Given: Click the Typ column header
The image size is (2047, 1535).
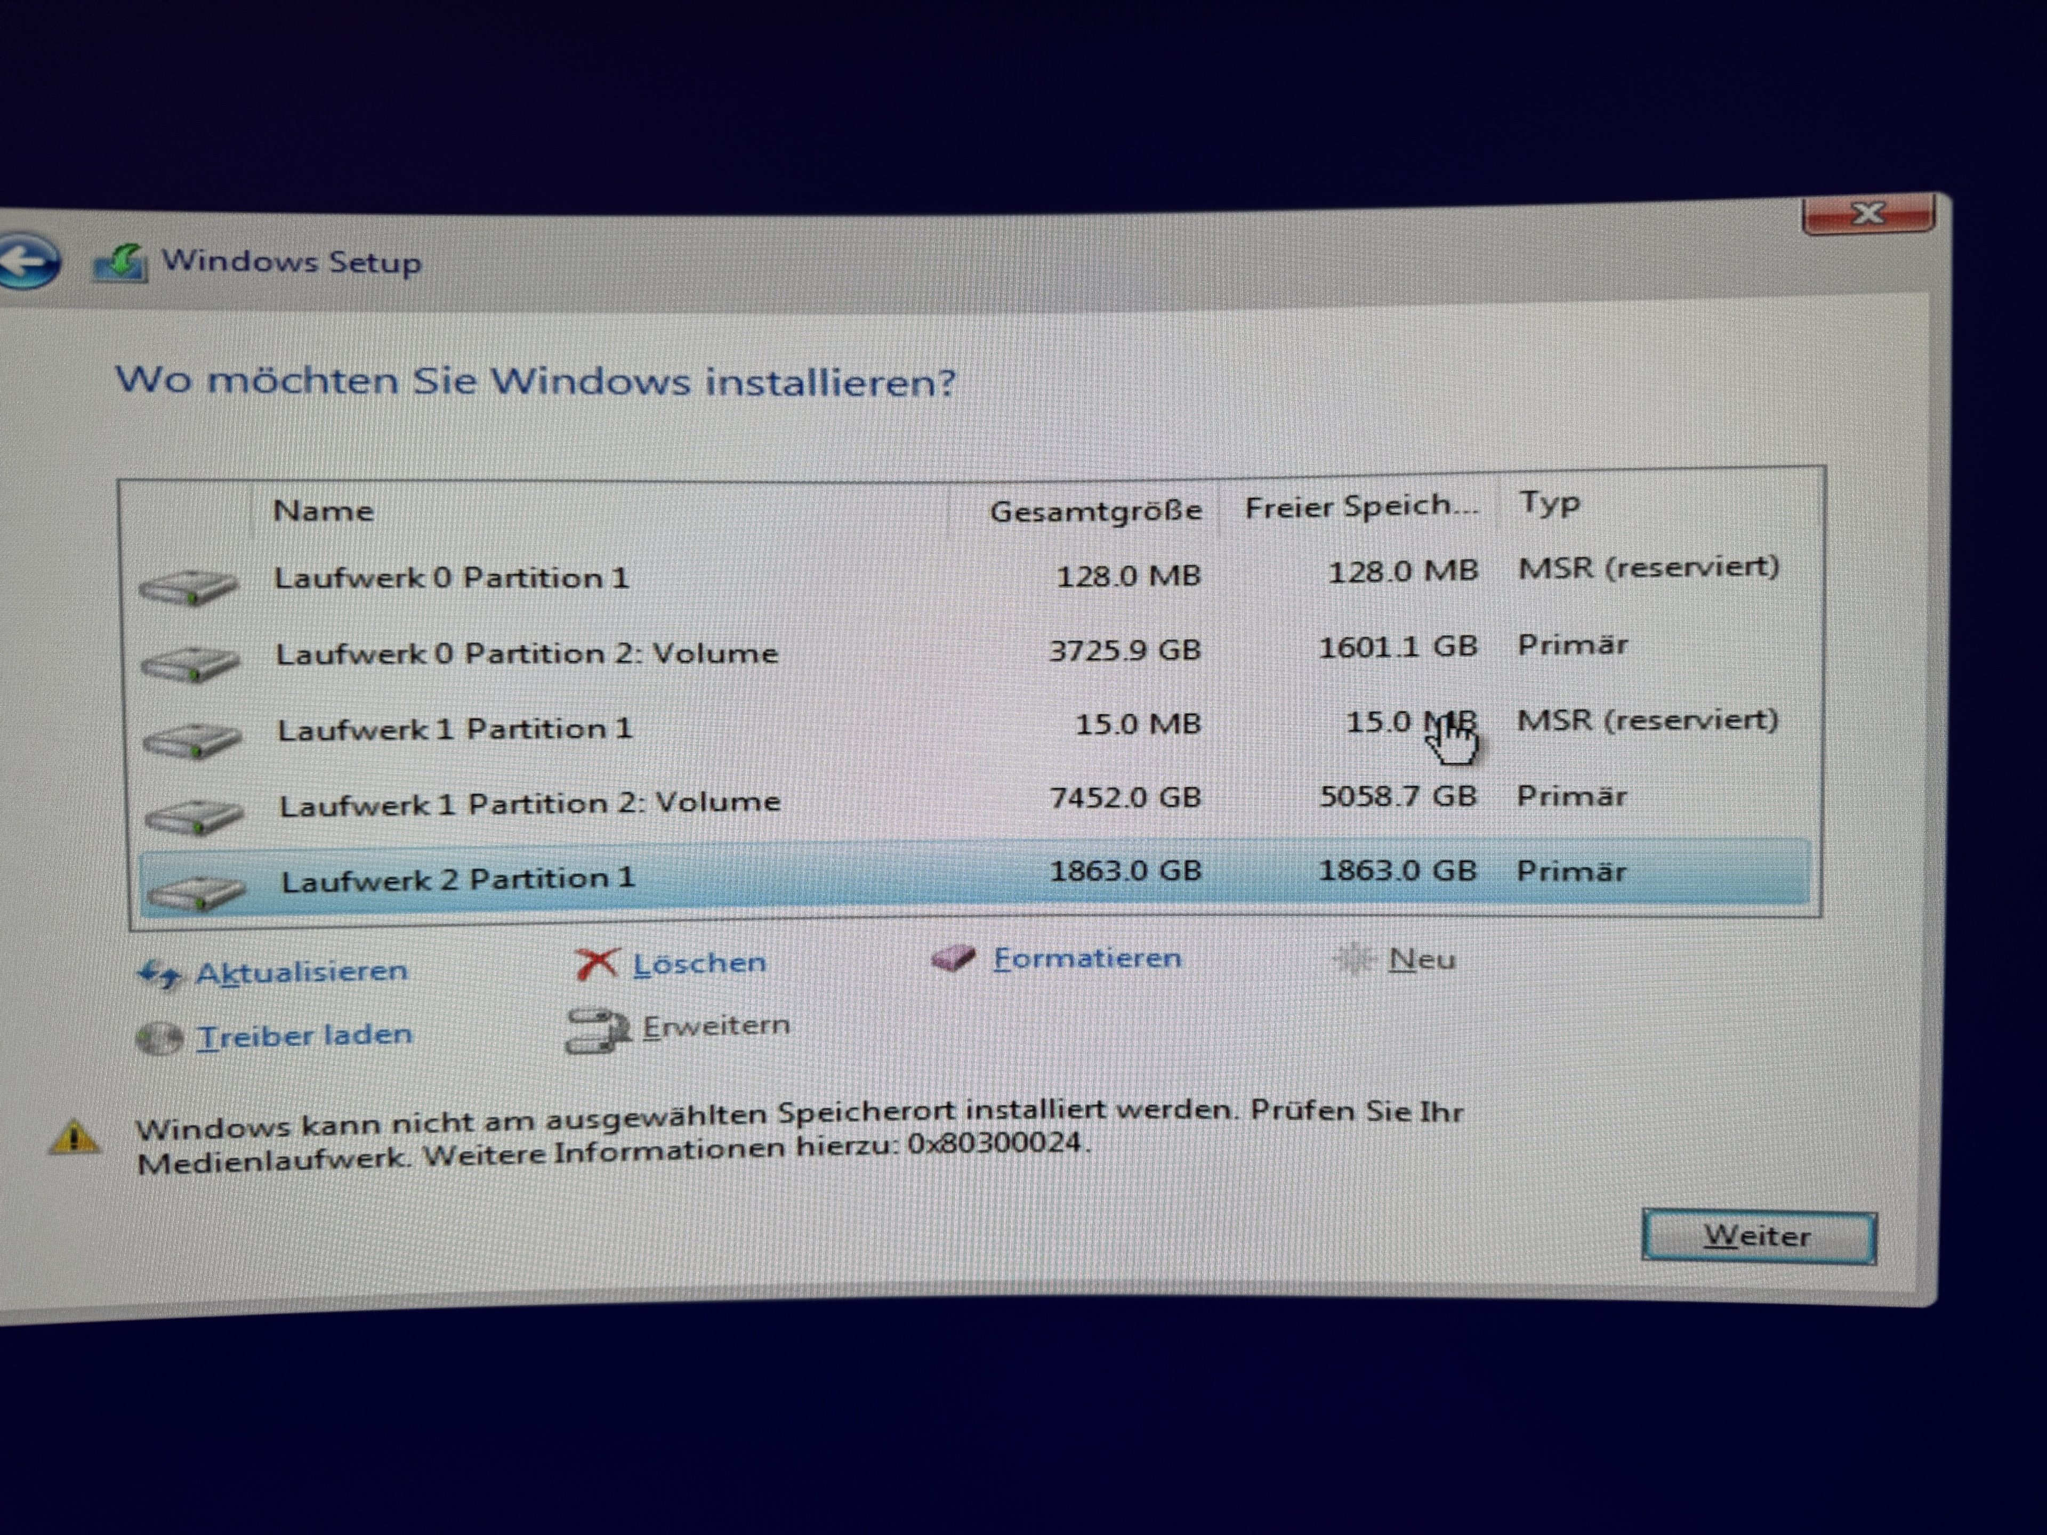Looking at the screenshot, I should pyautogui.click(x=1550, y=504).
